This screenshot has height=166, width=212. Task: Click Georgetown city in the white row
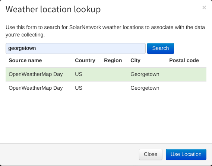coord(145,88)
